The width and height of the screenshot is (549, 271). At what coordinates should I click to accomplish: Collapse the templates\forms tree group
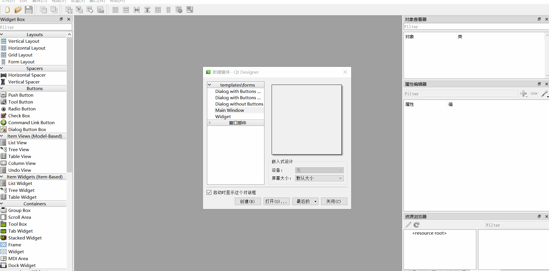tap(210, 85)
